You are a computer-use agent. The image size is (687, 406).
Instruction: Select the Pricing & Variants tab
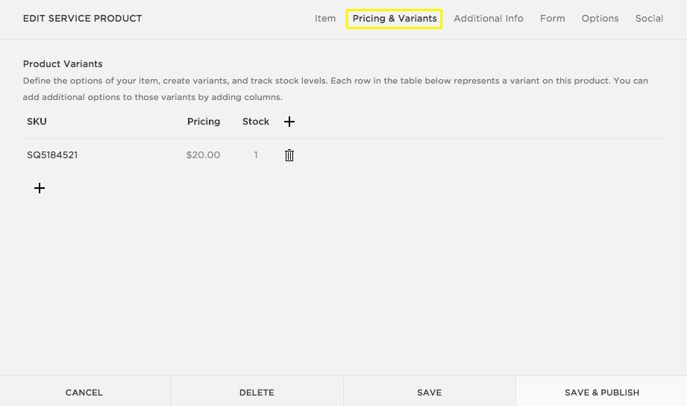pyautogui.click(x=395, y=19)
